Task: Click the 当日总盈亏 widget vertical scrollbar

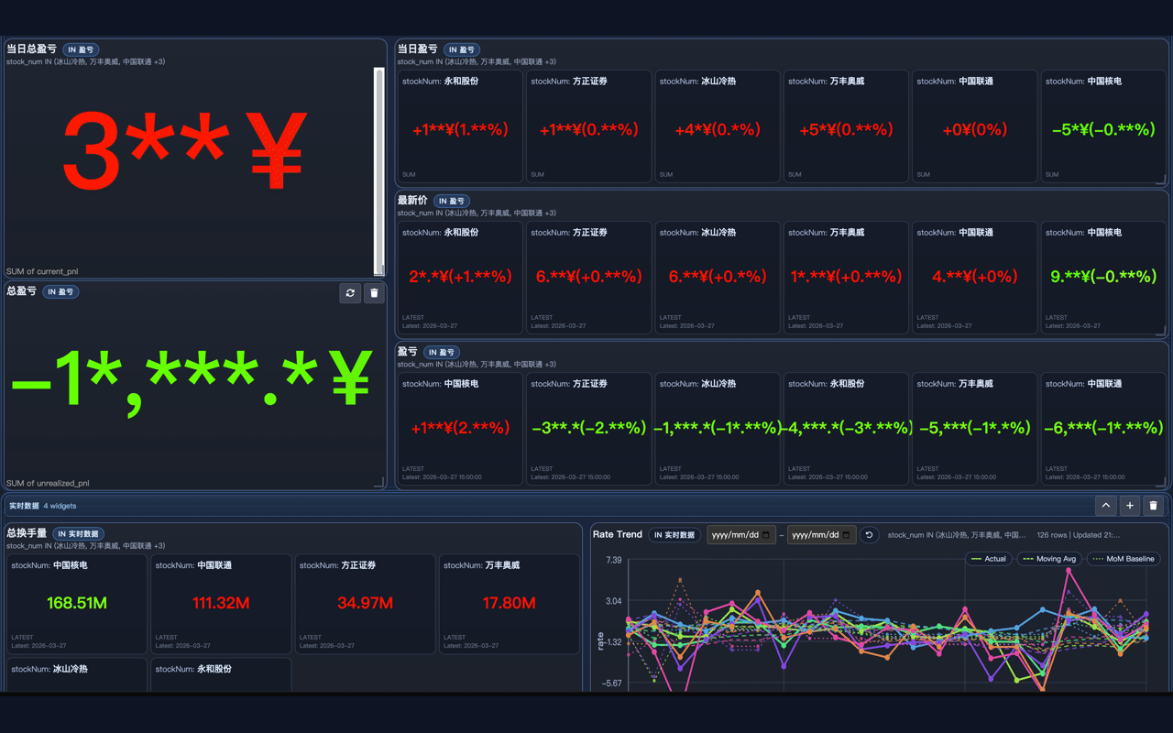Action: click(x=379, y=170)
